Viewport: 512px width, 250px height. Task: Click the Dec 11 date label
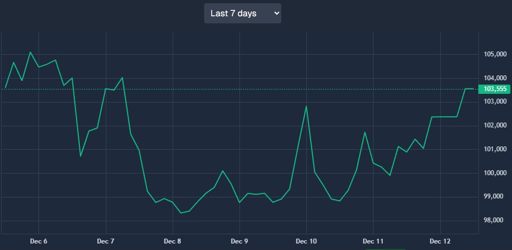click(x=373, y=241)
